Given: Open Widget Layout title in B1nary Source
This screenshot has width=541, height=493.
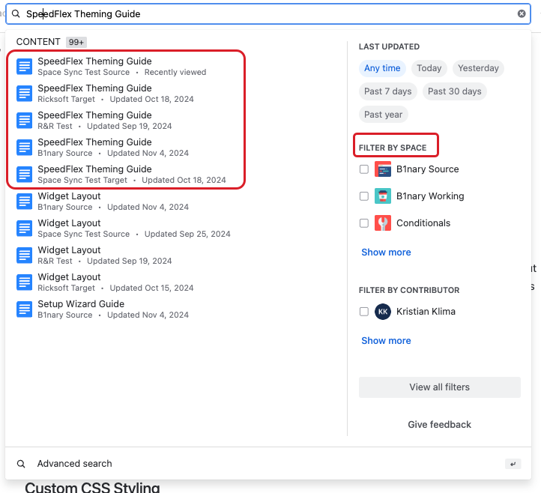Looking at the screenshot, I should [69, 196].
